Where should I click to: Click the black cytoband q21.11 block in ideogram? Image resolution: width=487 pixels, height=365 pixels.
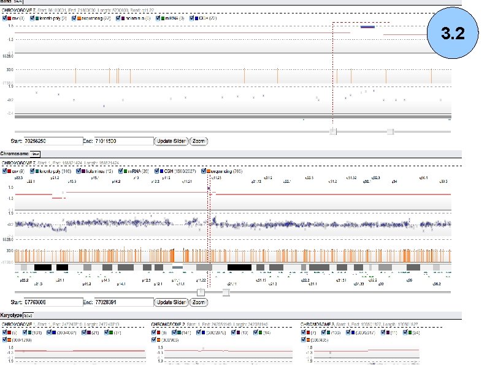point(239,267)
